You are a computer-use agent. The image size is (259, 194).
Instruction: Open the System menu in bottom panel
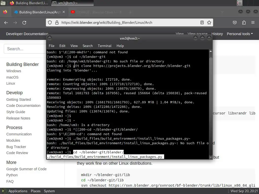point(49,191)
